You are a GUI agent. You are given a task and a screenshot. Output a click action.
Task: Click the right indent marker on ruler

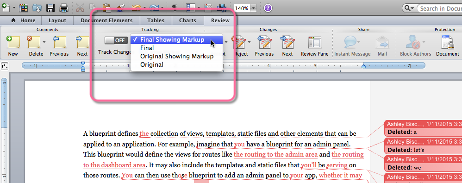364,67
